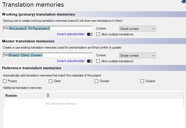This screenshot has width=186, height=128.
Task: Click the globe icon at top right
Action: [x=184, y=1]
